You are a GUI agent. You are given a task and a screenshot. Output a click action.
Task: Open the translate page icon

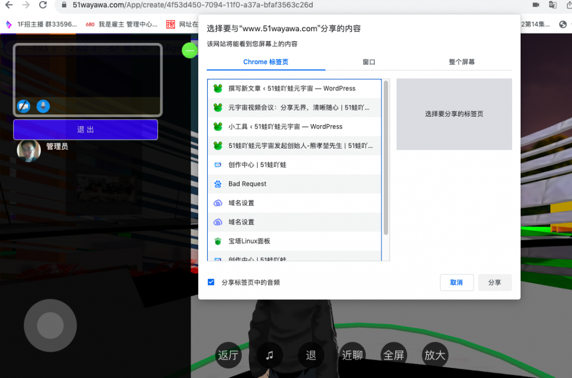[x=552, y=4]
